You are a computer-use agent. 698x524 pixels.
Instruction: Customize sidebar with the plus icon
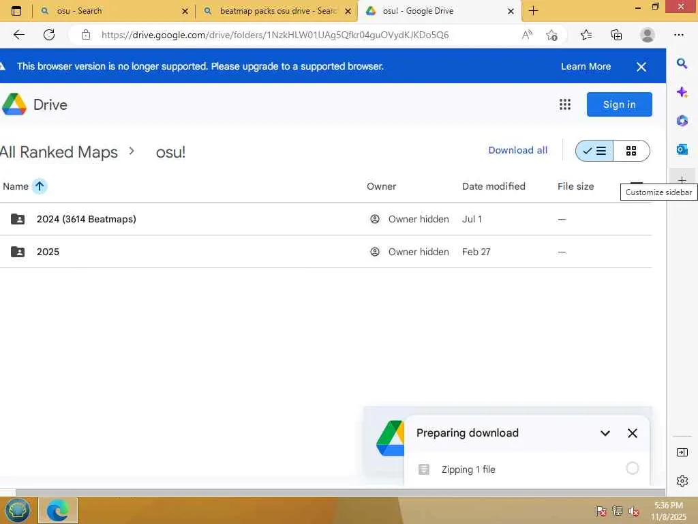(682, 179)
